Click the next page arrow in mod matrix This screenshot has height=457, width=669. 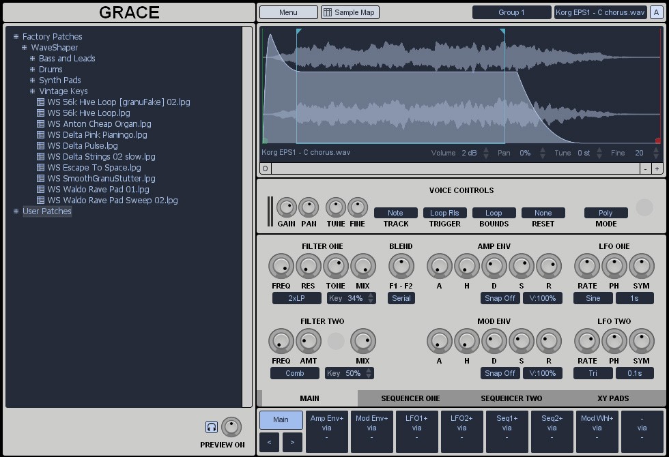[292, 443]
